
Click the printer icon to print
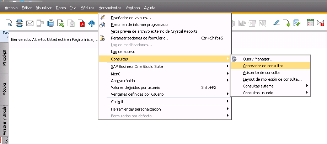pos(20,23)
